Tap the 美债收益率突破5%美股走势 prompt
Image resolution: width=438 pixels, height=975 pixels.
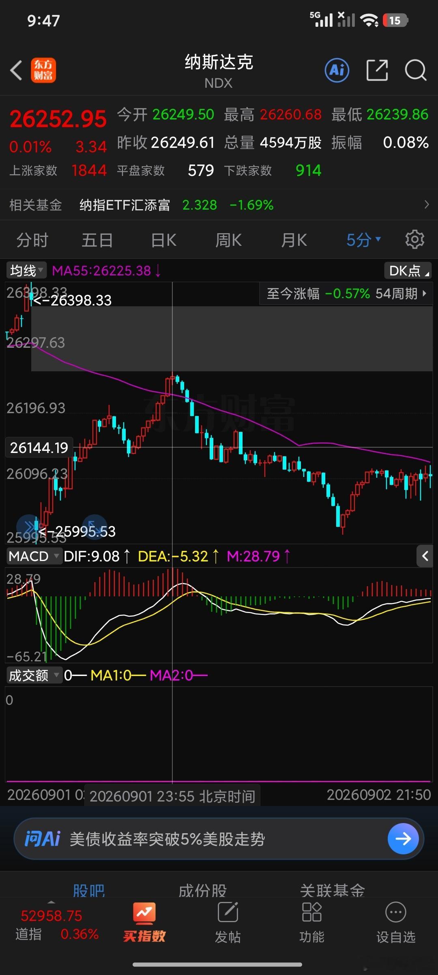167,838
